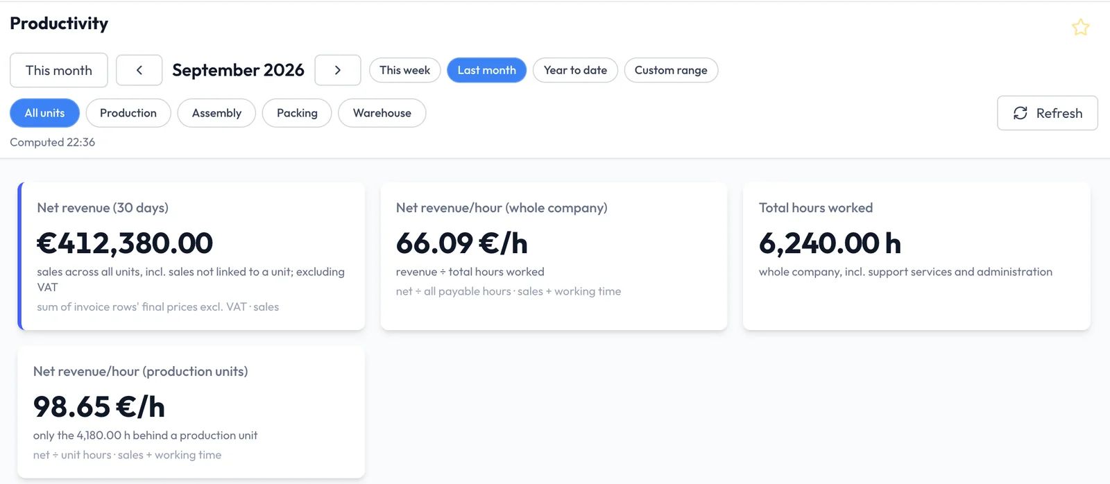This screenshot has width=1110, height=484.
Task: Click the 6,240.00 h value
Action: click(x=830, y=243)
